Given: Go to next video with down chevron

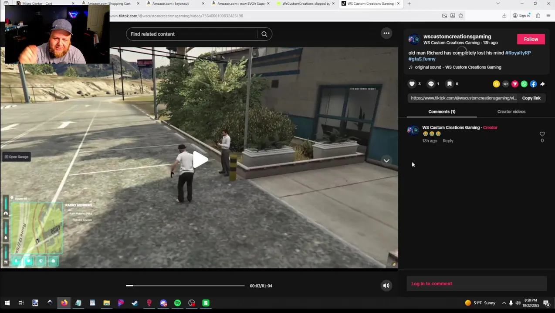Looking at the screenshot, I should tap(386, 160).
